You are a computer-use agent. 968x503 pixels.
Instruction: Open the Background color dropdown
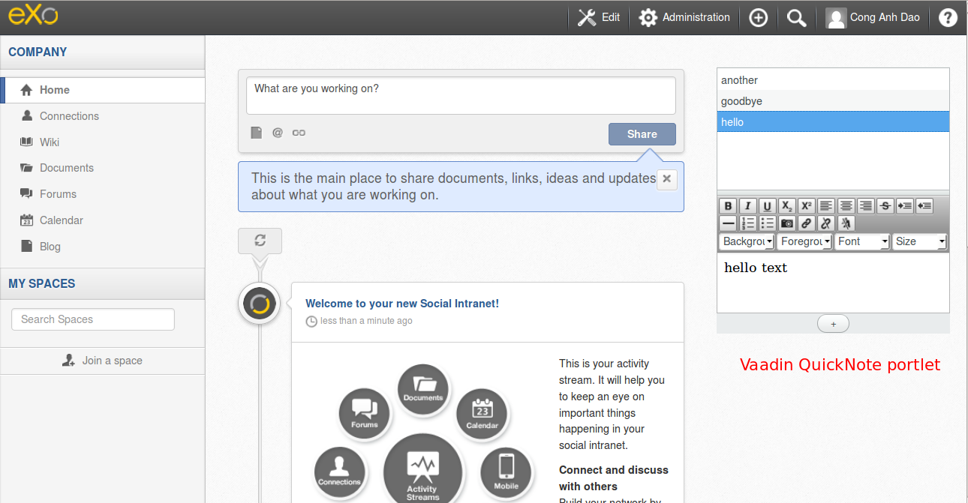(x=747, y=241)
